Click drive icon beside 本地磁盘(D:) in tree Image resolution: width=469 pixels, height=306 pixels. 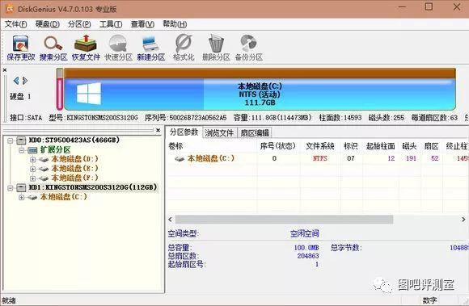click(x=44, y=159)
